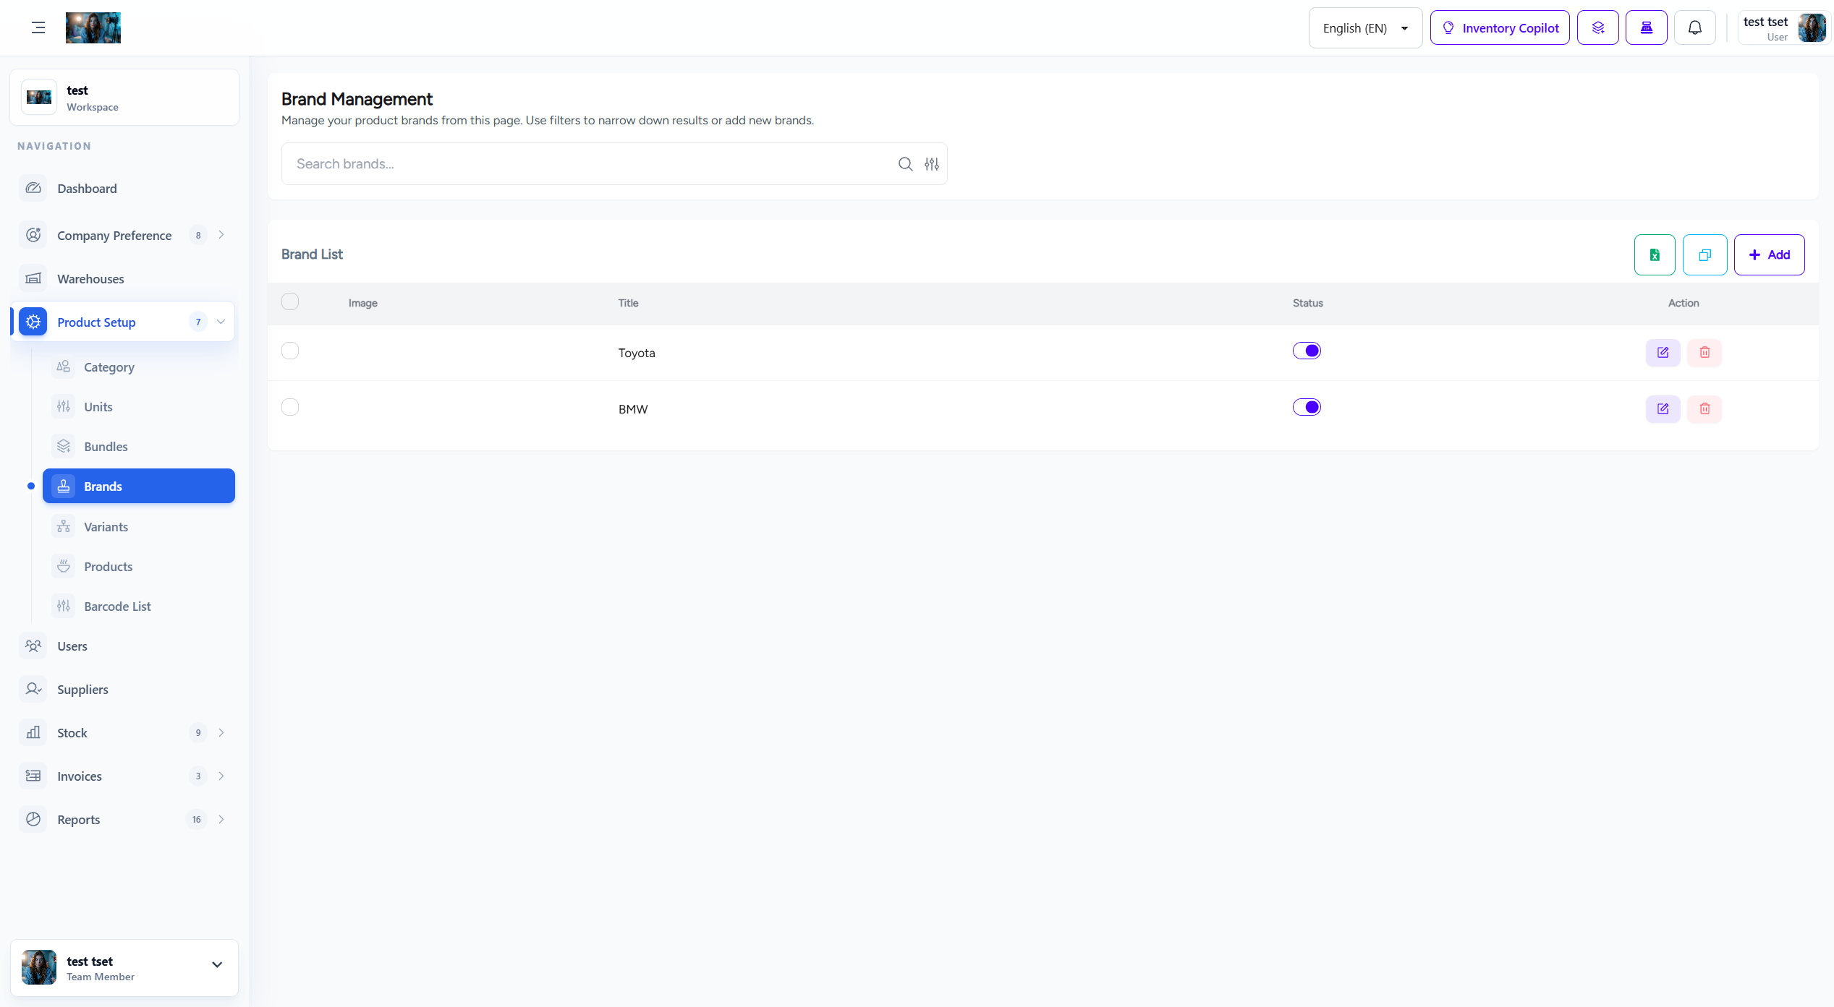Disable the BMW status toggle
This screenshot has height=1007, width=1834.
pos(1307,407)
